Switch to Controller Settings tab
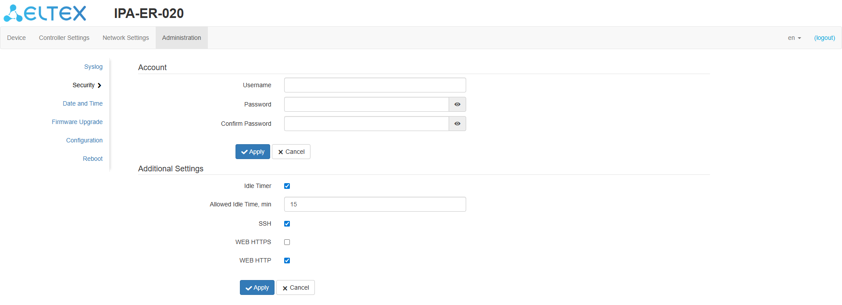 point(64,38)
